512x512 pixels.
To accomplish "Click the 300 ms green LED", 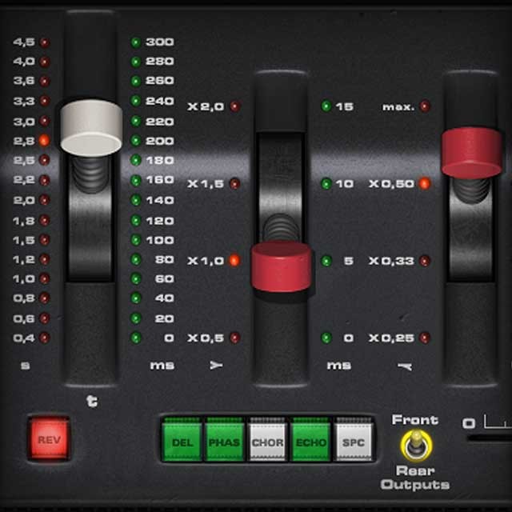I will pos(136,42).
